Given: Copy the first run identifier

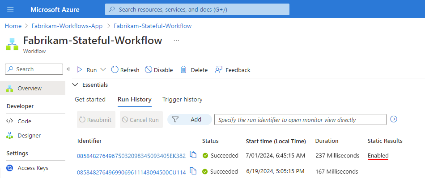Looking at the screenshot, I should (x=193, y=155).
